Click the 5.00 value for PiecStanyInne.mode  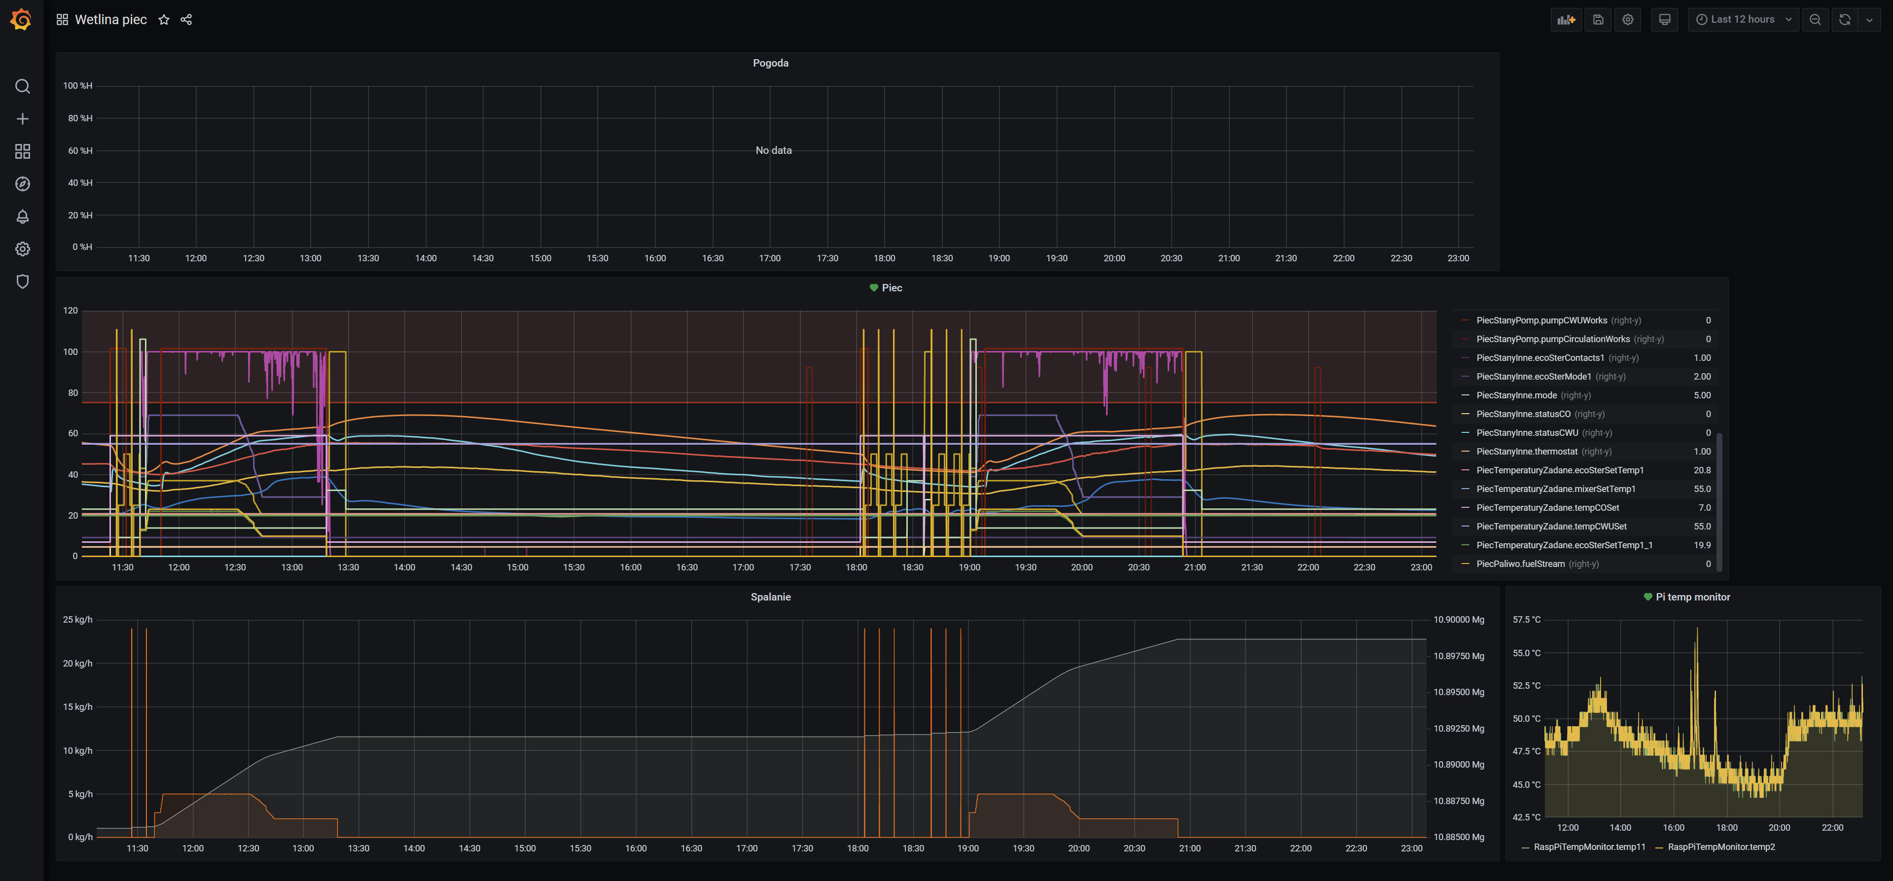pos(1702,395)
